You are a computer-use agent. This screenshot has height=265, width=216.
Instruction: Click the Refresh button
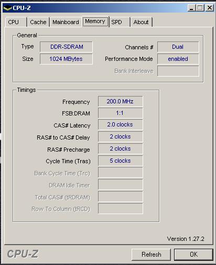pyautogui.click(x=151, y=255)
